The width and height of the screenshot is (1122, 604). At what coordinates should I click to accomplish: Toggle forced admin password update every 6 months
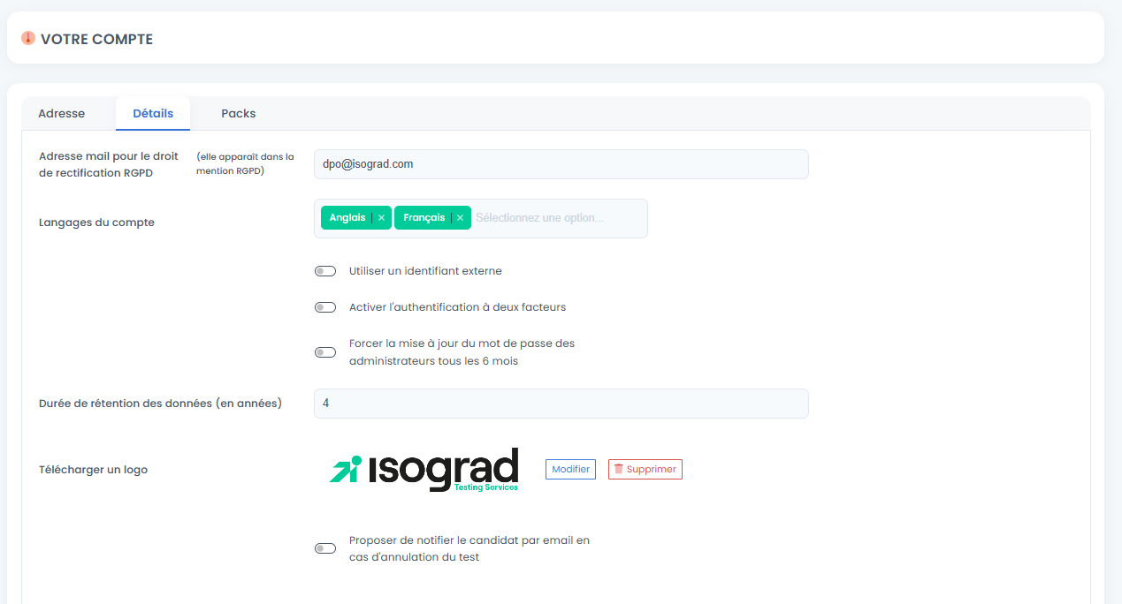pyautogui.click(x=325, y=352)
